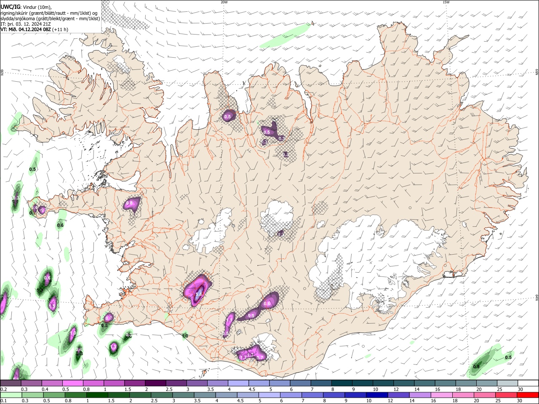
Task: Select the dusky mauve 0.2–0.3 snow swatch
Action: [10, 383]
